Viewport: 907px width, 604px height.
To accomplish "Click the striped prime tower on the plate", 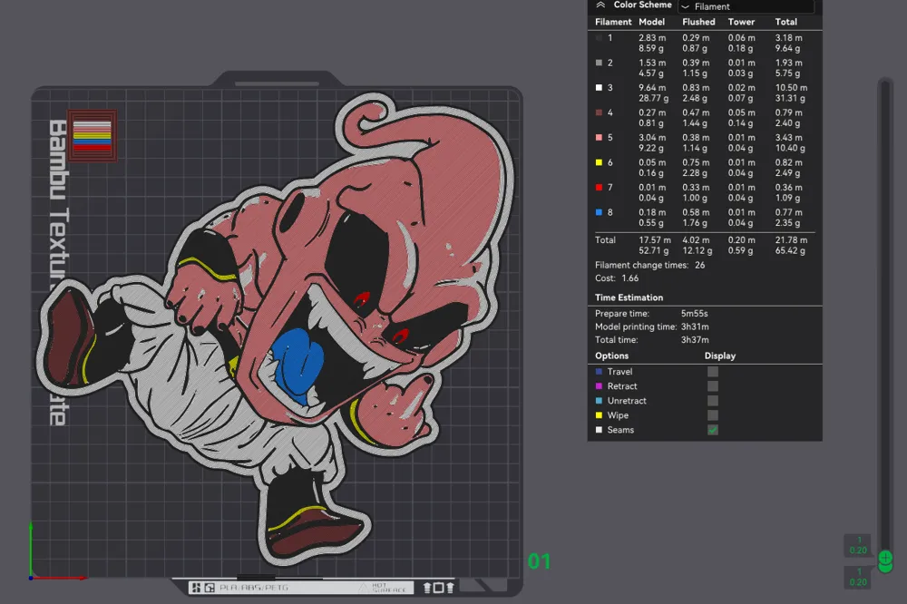I will [92, 135].
